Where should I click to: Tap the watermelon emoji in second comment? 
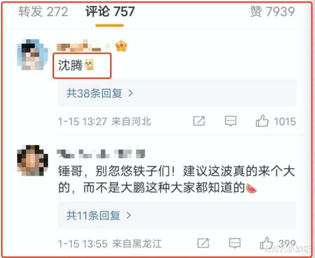click(251, 188)
